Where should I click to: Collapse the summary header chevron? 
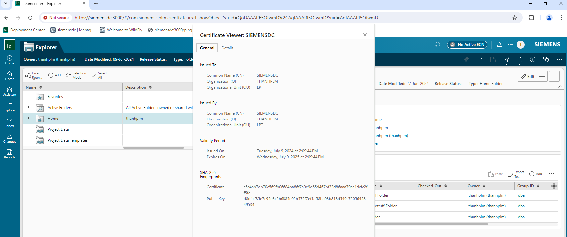(x=560, y=87)
